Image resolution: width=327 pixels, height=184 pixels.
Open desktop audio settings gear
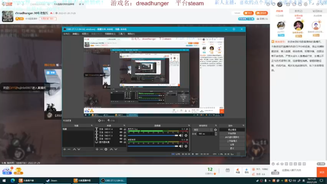pos(186,146)
